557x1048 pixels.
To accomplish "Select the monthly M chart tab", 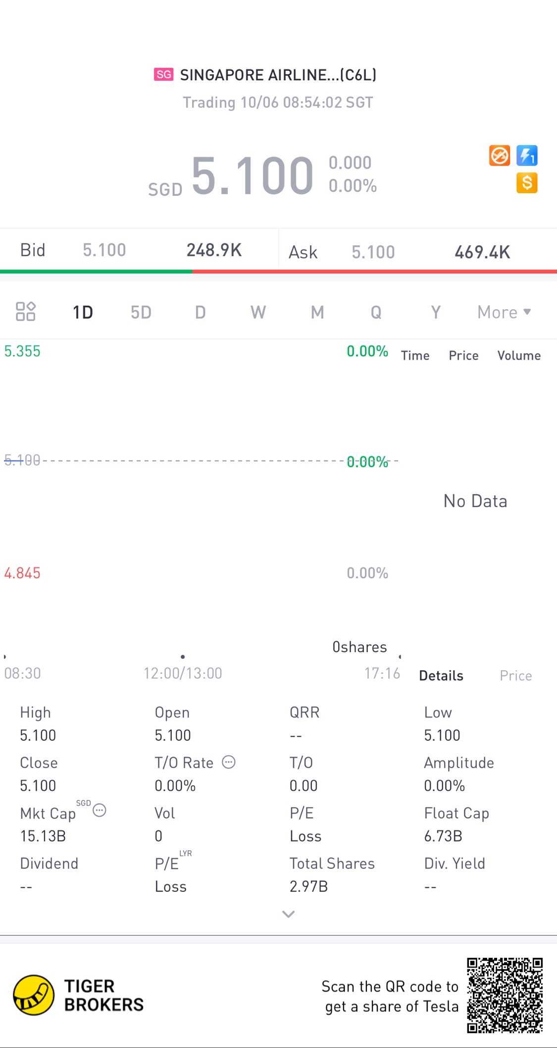I will 317,312.
